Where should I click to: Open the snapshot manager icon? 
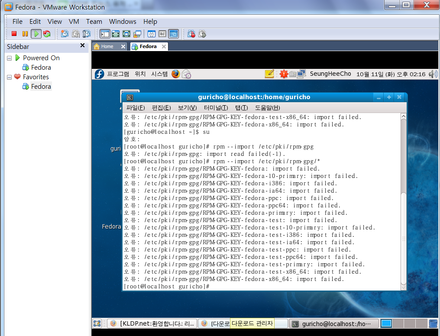click(87, 34)
